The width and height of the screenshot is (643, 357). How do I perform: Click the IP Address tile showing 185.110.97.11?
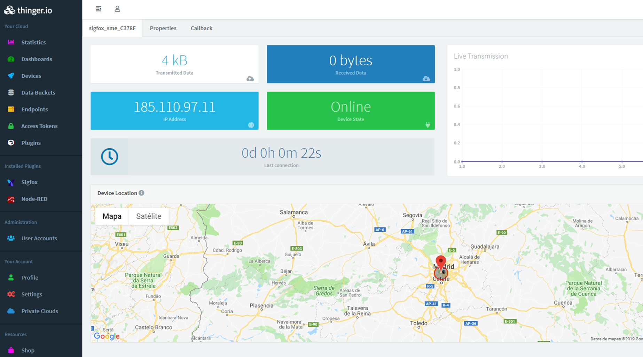(174, 110)
